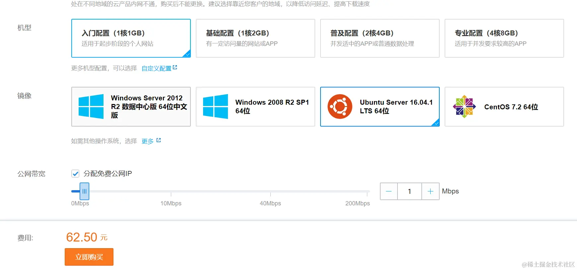The height and width of the screenshot is (270, 577).
Task: Click the 0Mbps slider label
Action: pyautogui.click(x=80, y=203)
